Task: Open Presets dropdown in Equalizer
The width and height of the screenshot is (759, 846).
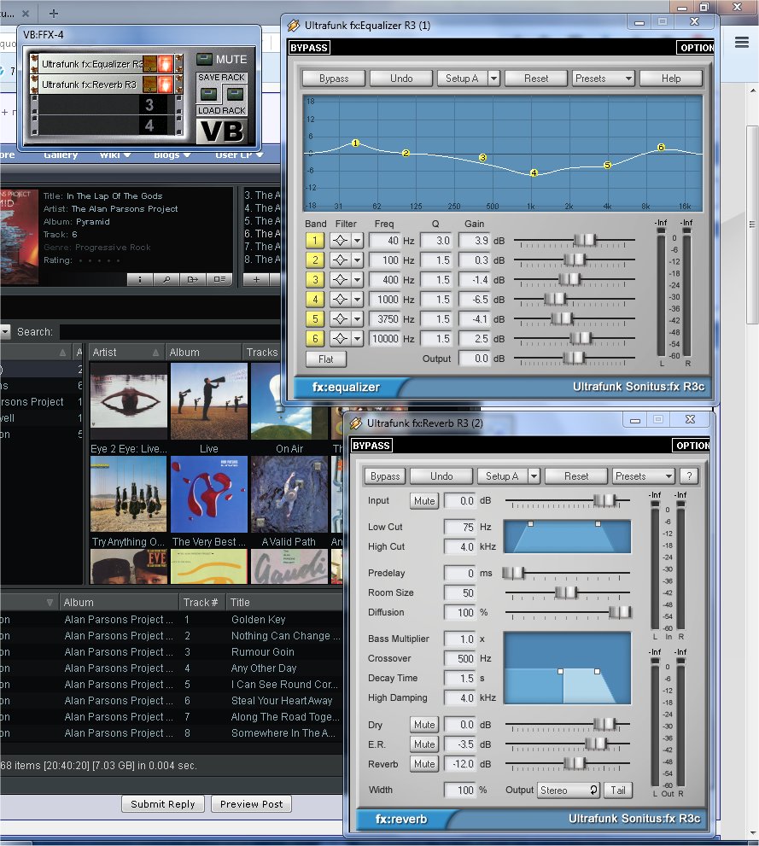Action: (x=603, y=79)
